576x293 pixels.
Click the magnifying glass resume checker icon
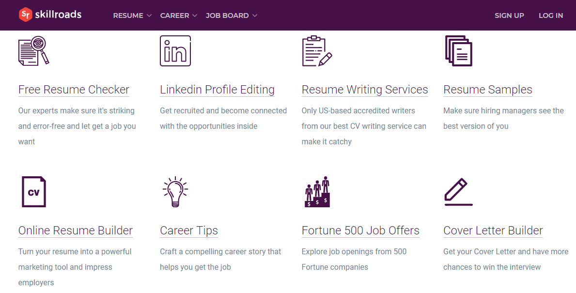(x=34, y=51)
